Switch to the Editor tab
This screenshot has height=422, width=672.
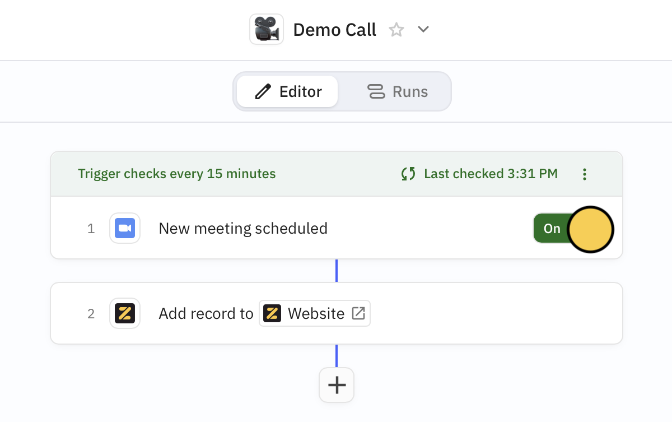click(x=287, y=91)
